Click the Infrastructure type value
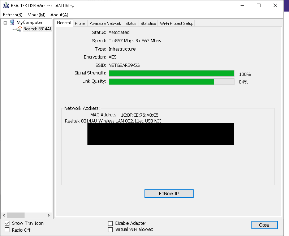Viewport: 289px width, 236px height. pyautogui.click(x=122, y=49)
